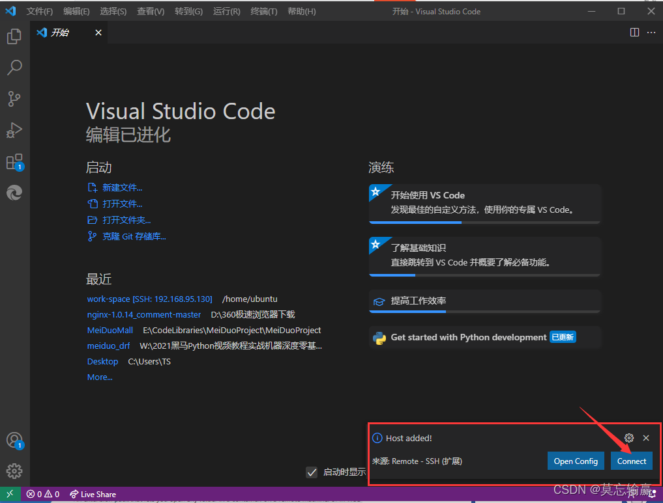This screenshot has width=663, height=503.
Task: Open recent Desktop folder
Action: point(102,361)
